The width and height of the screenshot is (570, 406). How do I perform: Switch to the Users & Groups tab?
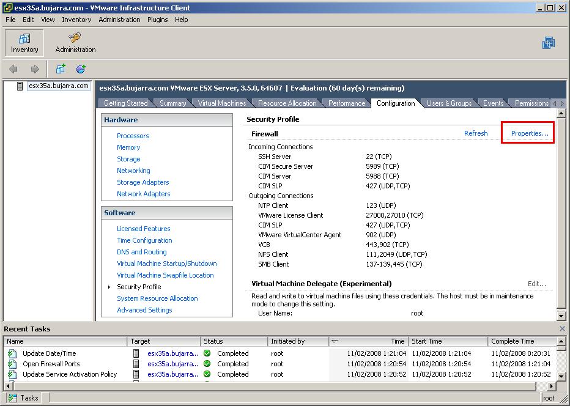(x=449, y=103)
